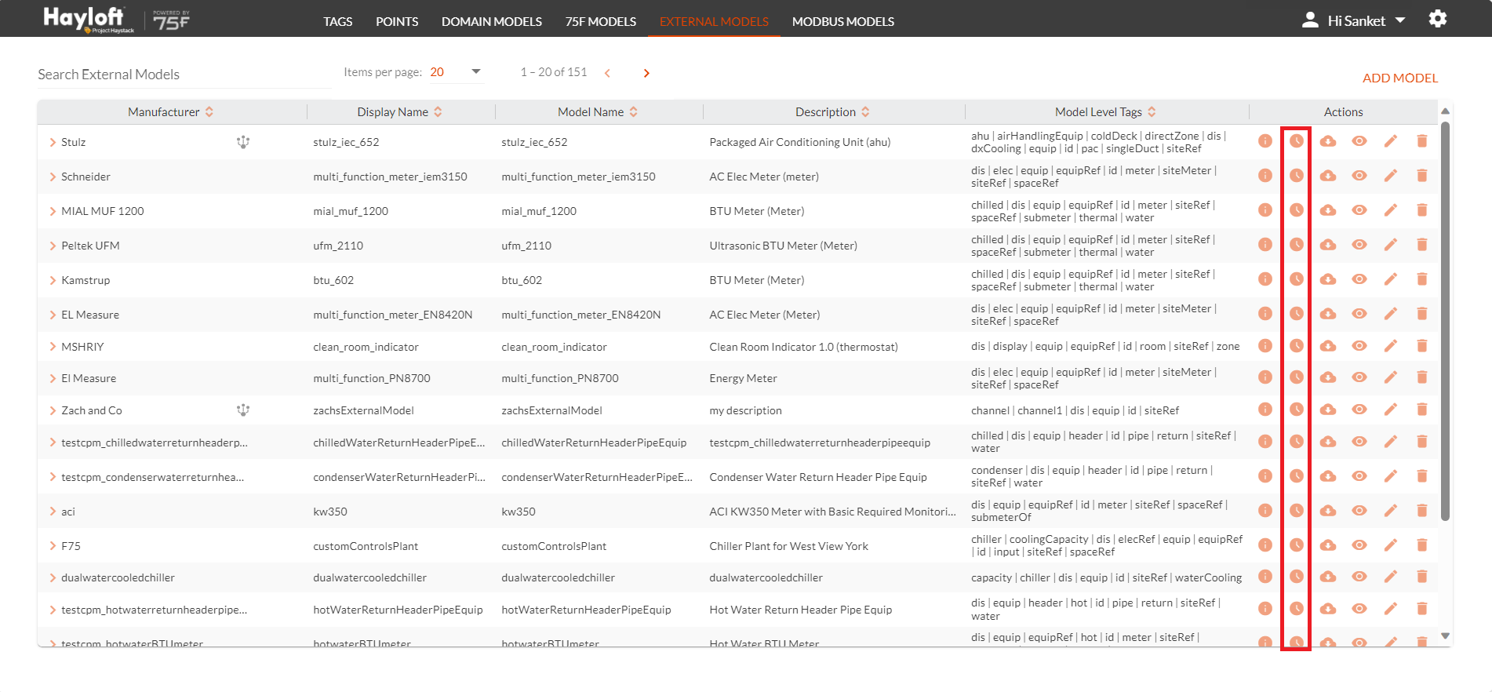Go to the next page of results
This screenshot has width=1492, height=692.
pyautogui.click(x=646, y=73)
